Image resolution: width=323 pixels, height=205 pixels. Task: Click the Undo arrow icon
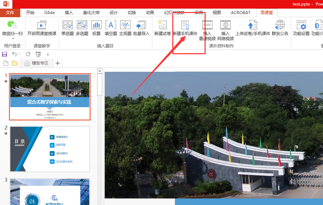point(14,54)
